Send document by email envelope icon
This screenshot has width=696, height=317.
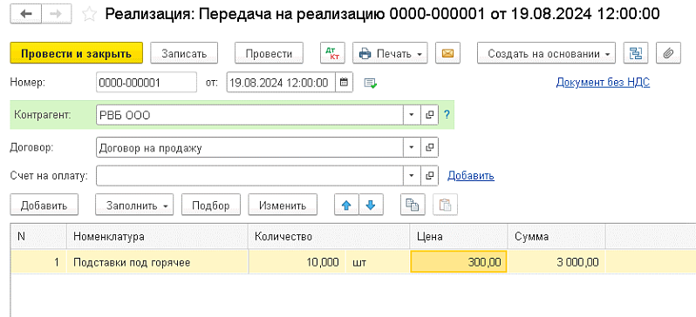point(448,54)
